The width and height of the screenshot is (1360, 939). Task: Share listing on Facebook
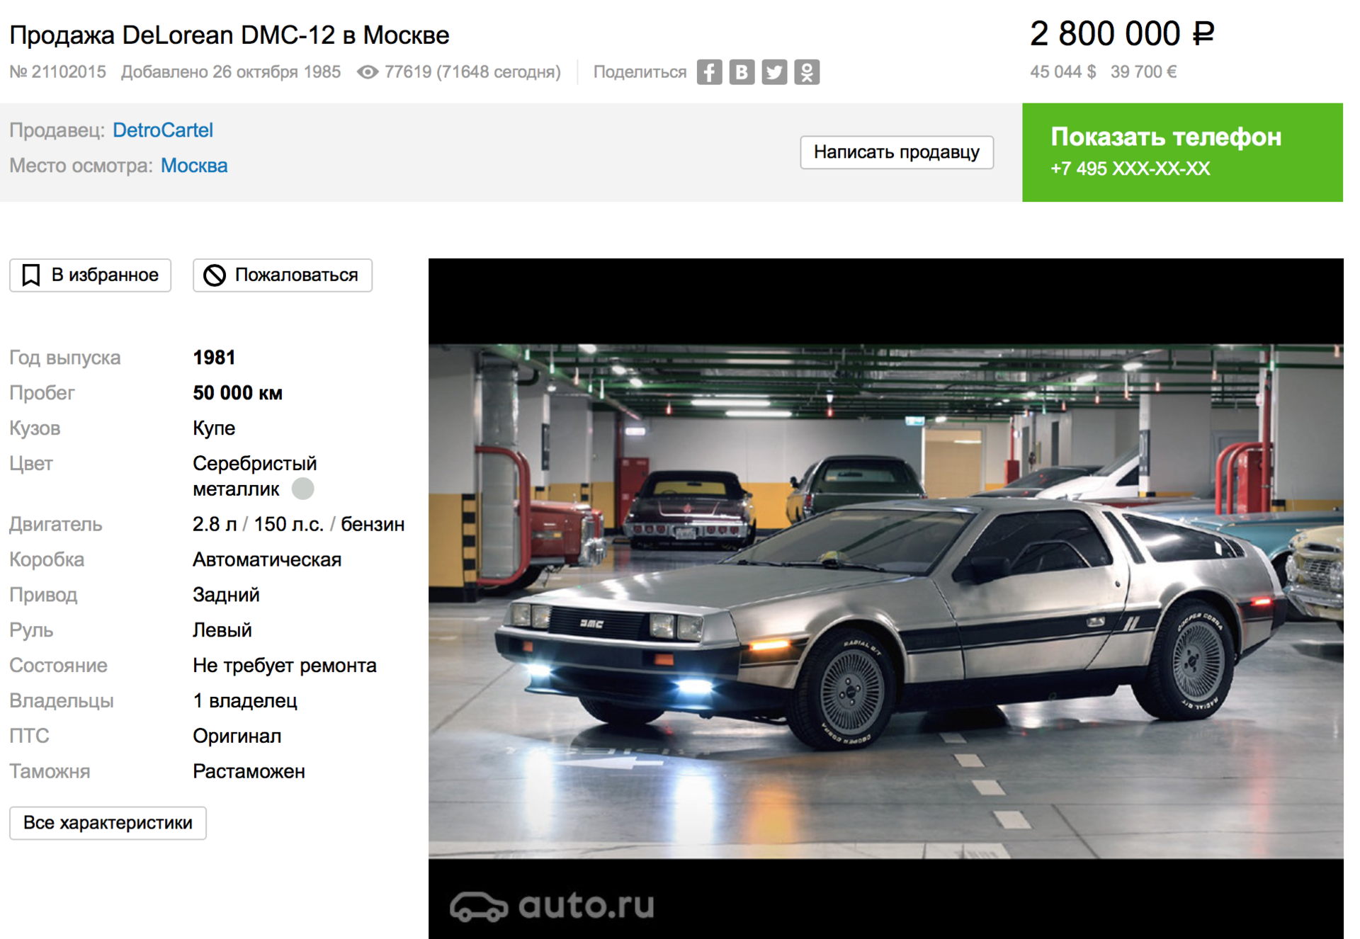(x=709, y=72)
